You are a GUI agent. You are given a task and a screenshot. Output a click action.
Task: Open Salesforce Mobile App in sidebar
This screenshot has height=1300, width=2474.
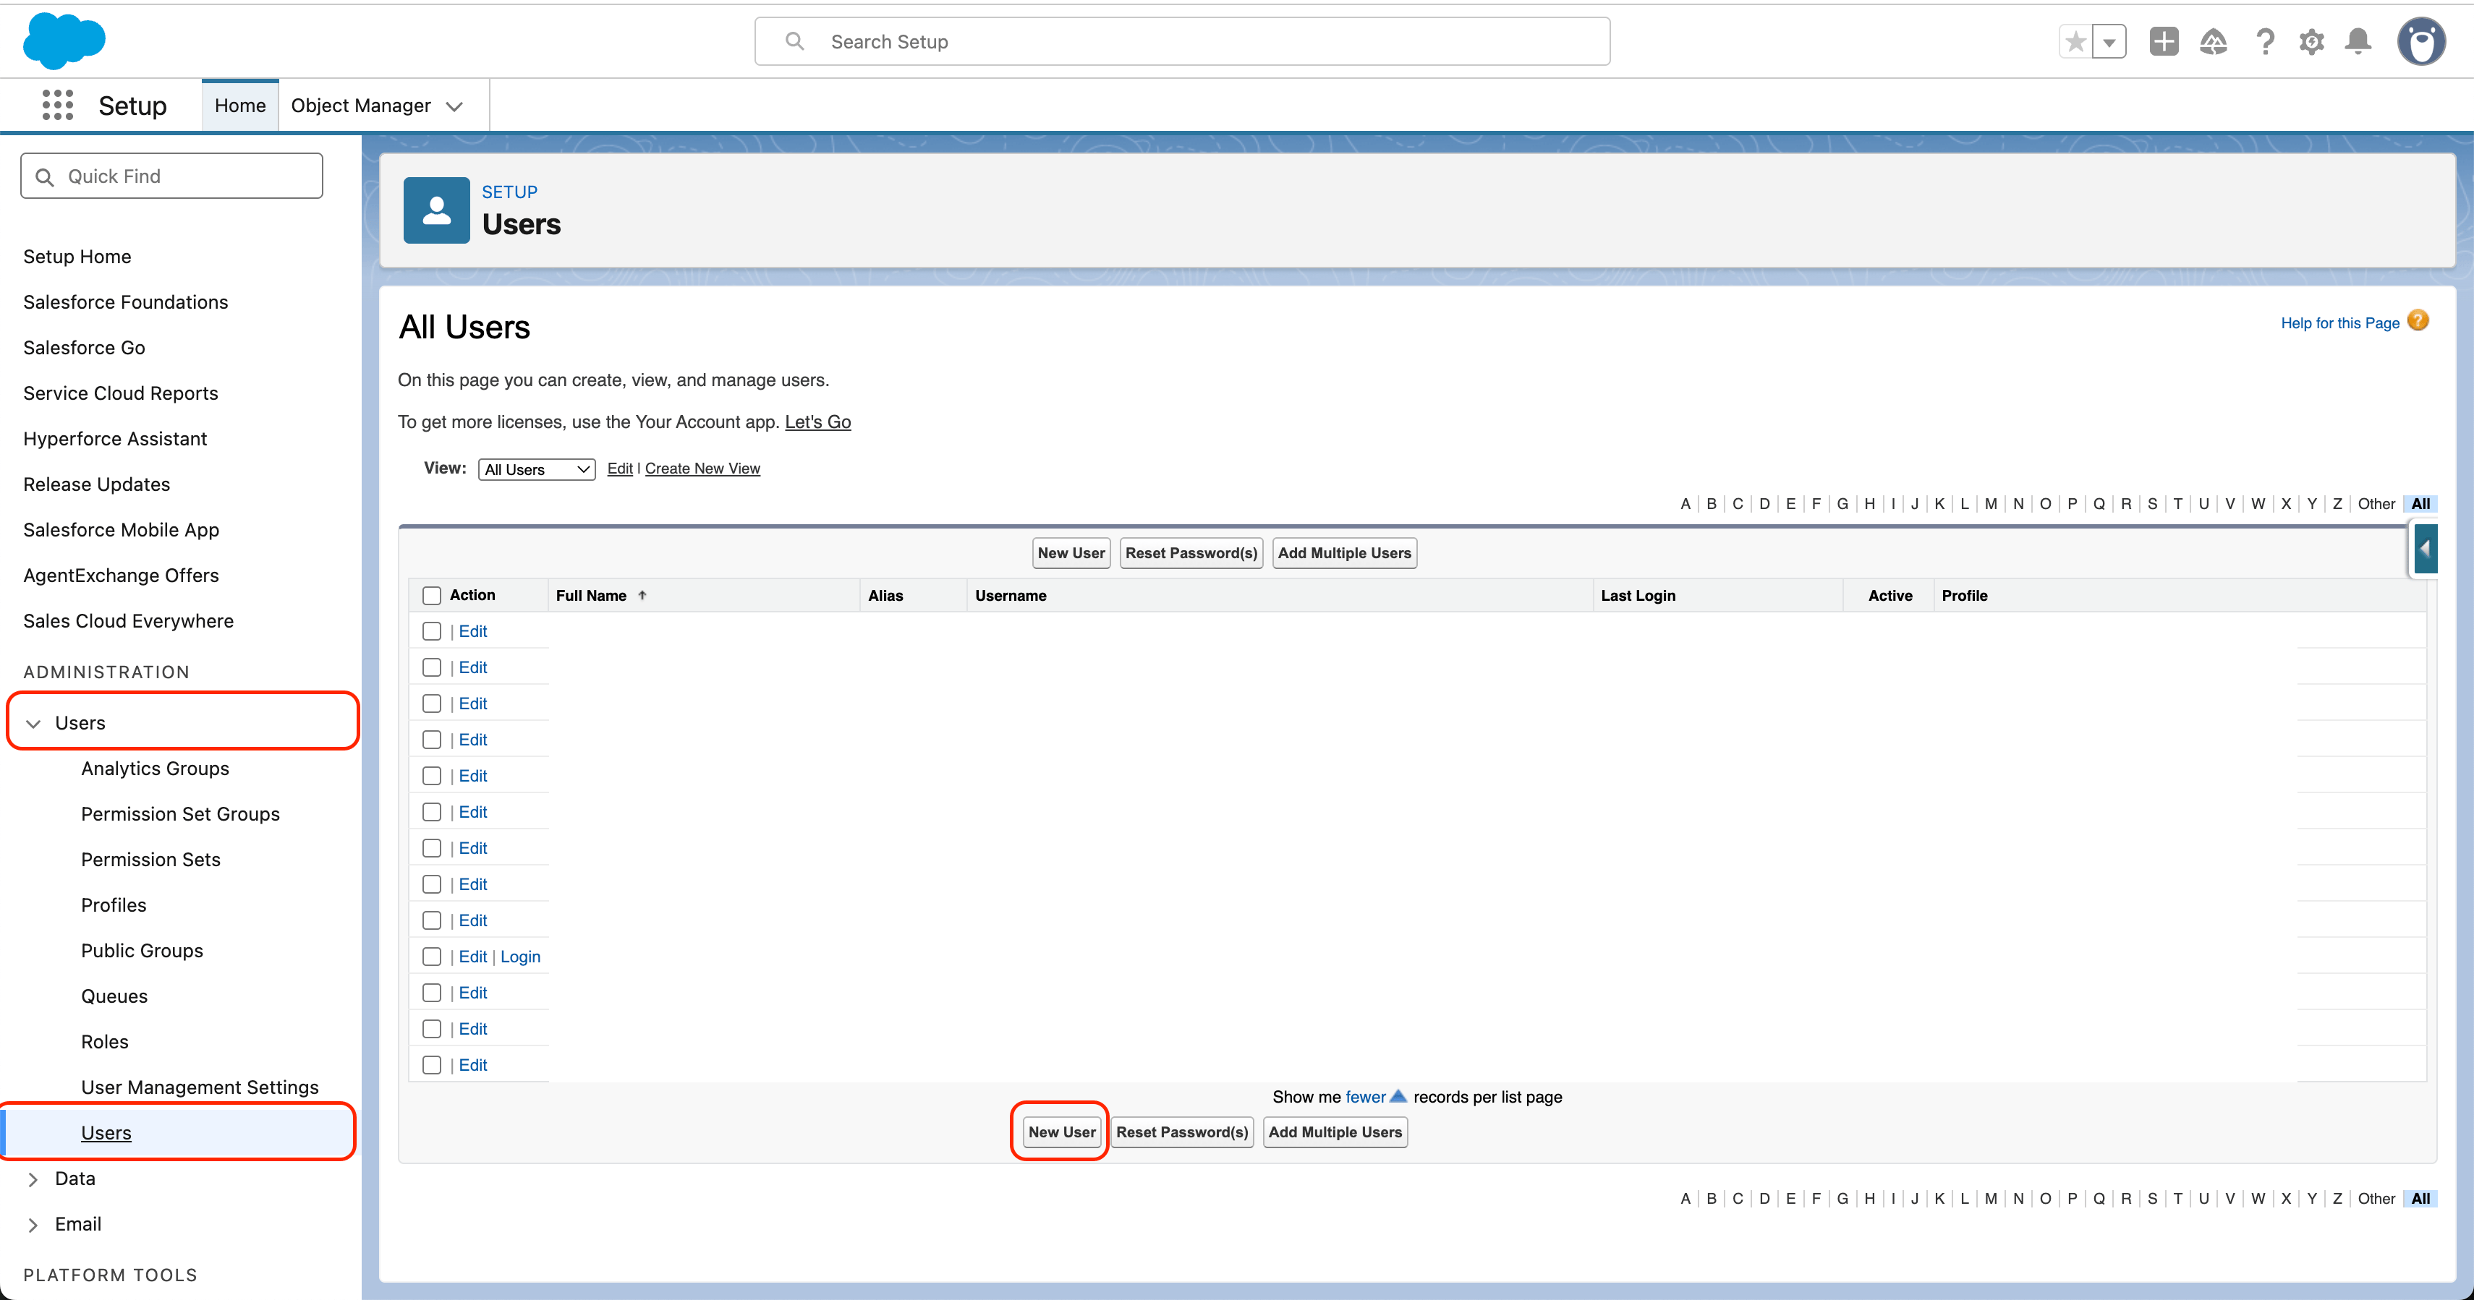[121, 530]
